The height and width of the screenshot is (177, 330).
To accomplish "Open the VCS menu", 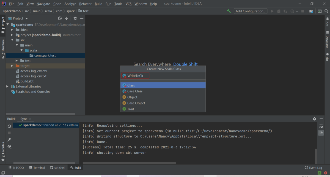I will (128, 4).
